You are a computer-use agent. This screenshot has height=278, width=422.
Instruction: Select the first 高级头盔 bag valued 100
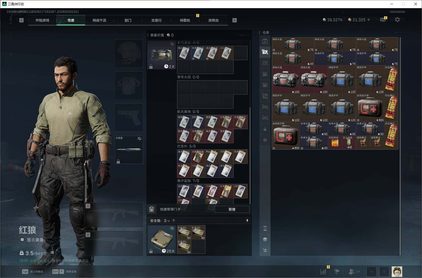pos(286,79)
